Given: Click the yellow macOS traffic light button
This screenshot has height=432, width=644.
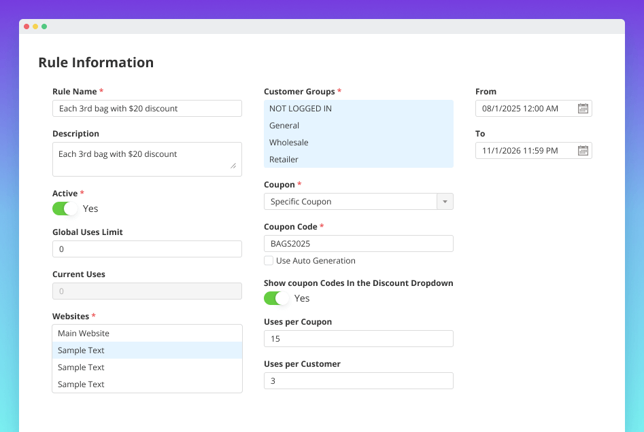Looking at the screenshot, I should [35, 26].
